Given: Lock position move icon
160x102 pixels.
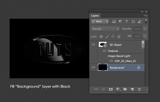Looking at the screenshot, I should [x=113, y=36].
